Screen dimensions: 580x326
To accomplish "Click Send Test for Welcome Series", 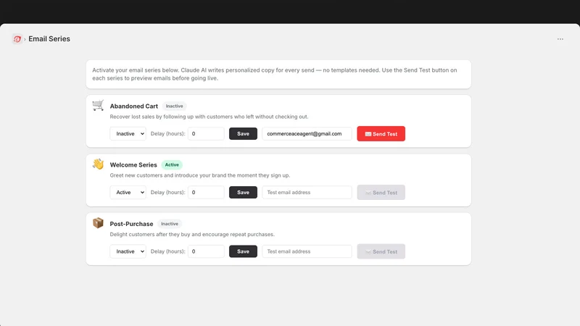I will pyautogui.click(x=381, y=193).
